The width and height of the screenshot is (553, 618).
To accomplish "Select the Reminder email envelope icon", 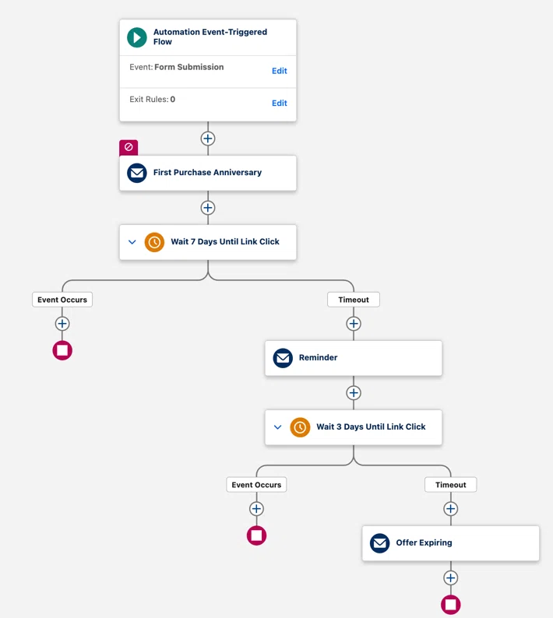I will pos(283,358).
